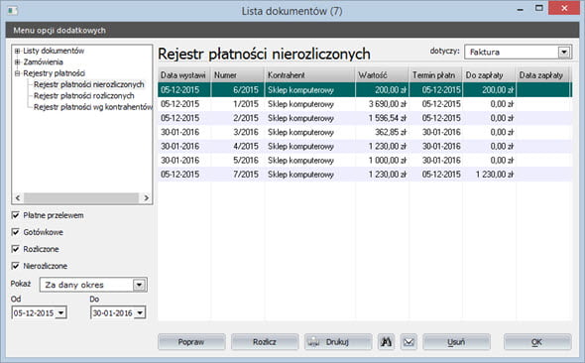
Task: Click the Rozlicz button
Action: point(265,342)
